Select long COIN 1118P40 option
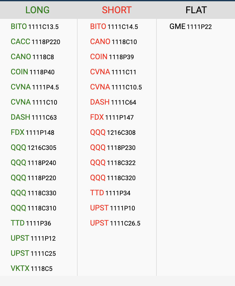This screenshot has width=235, height=286. pos(33,72)
